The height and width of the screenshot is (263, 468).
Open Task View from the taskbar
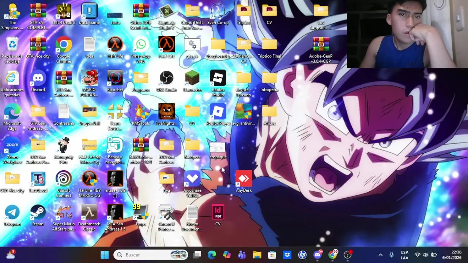197,255
